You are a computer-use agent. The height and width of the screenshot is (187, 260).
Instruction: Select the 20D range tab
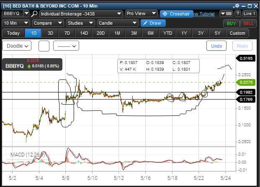[100, 33]
